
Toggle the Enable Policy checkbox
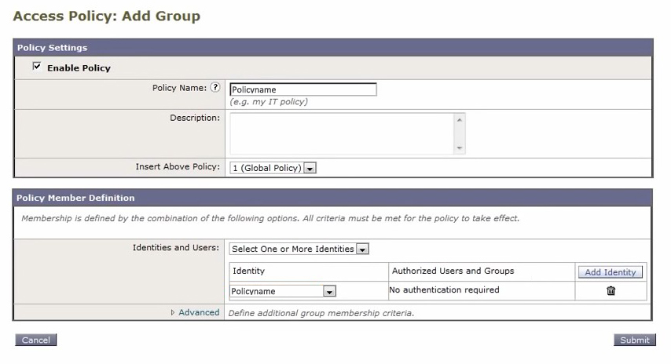36,67
